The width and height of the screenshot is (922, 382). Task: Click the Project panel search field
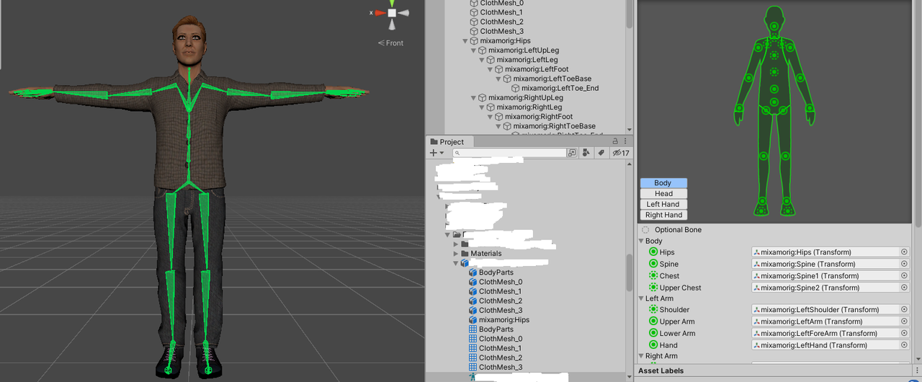510,153
